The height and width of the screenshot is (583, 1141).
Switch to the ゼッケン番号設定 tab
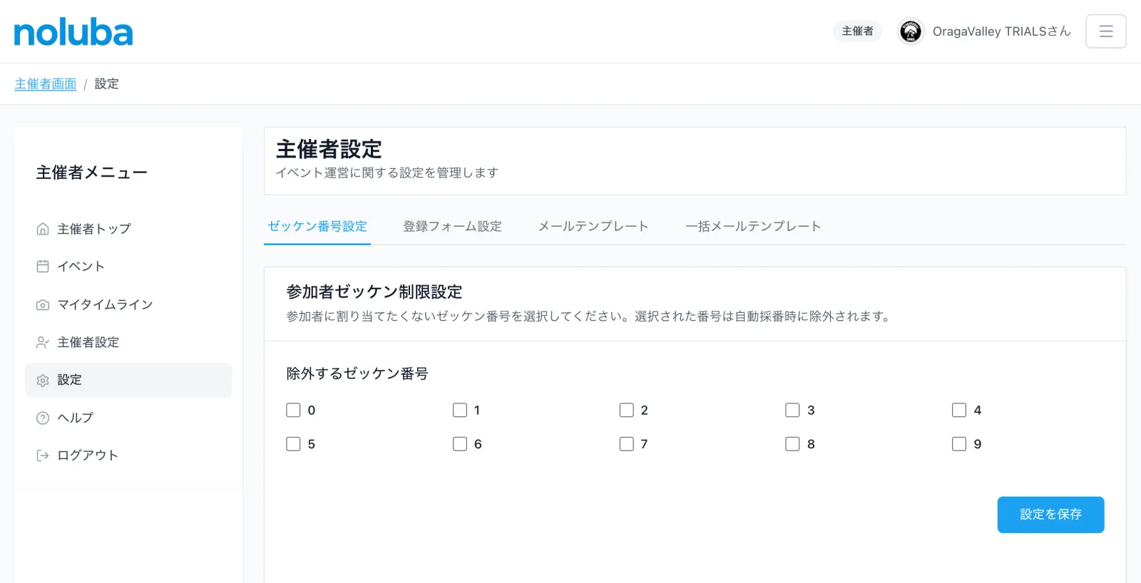[x=317, y=227]
